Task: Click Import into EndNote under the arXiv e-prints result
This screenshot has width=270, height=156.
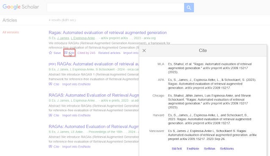Action: point(76,116)
